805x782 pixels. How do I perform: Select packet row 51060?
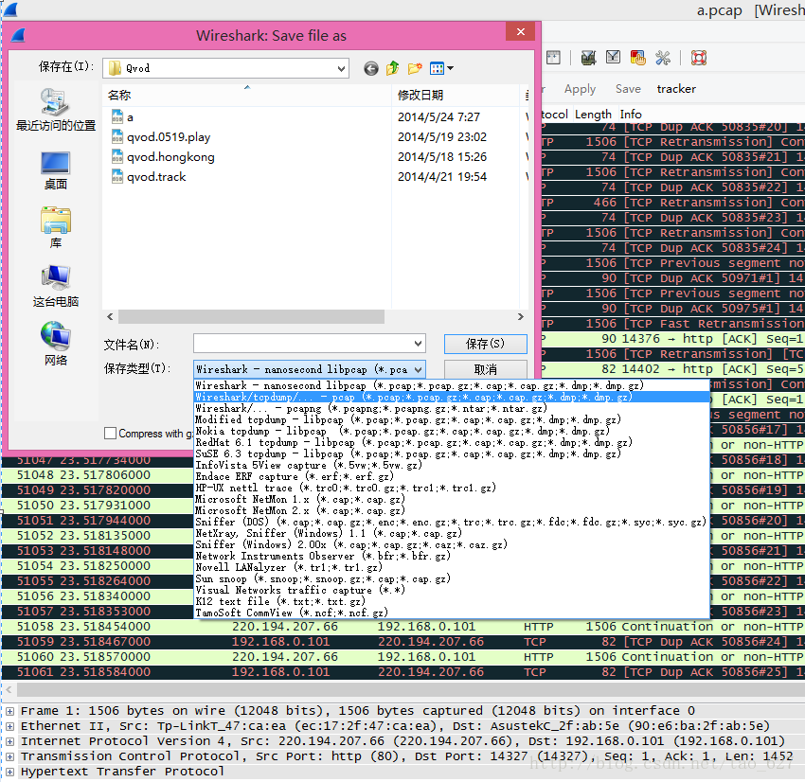pos(403,657)
